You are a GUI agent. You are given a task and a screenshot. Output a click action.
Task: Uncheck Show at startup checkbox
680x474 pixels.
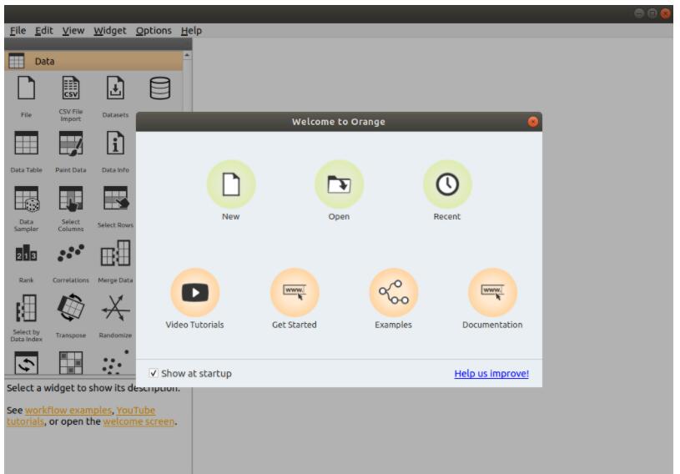[x=154, y=374]
